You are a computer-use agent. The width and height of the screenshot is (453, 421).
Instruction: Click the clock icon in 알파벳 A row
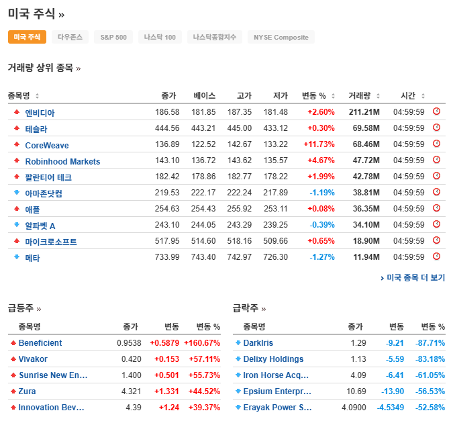coord(436,224)
